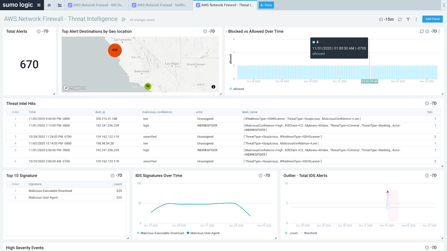Open dashboard more options menu
Image resolution: width=447 pixels, height=251 pixels.
[416, 19]
